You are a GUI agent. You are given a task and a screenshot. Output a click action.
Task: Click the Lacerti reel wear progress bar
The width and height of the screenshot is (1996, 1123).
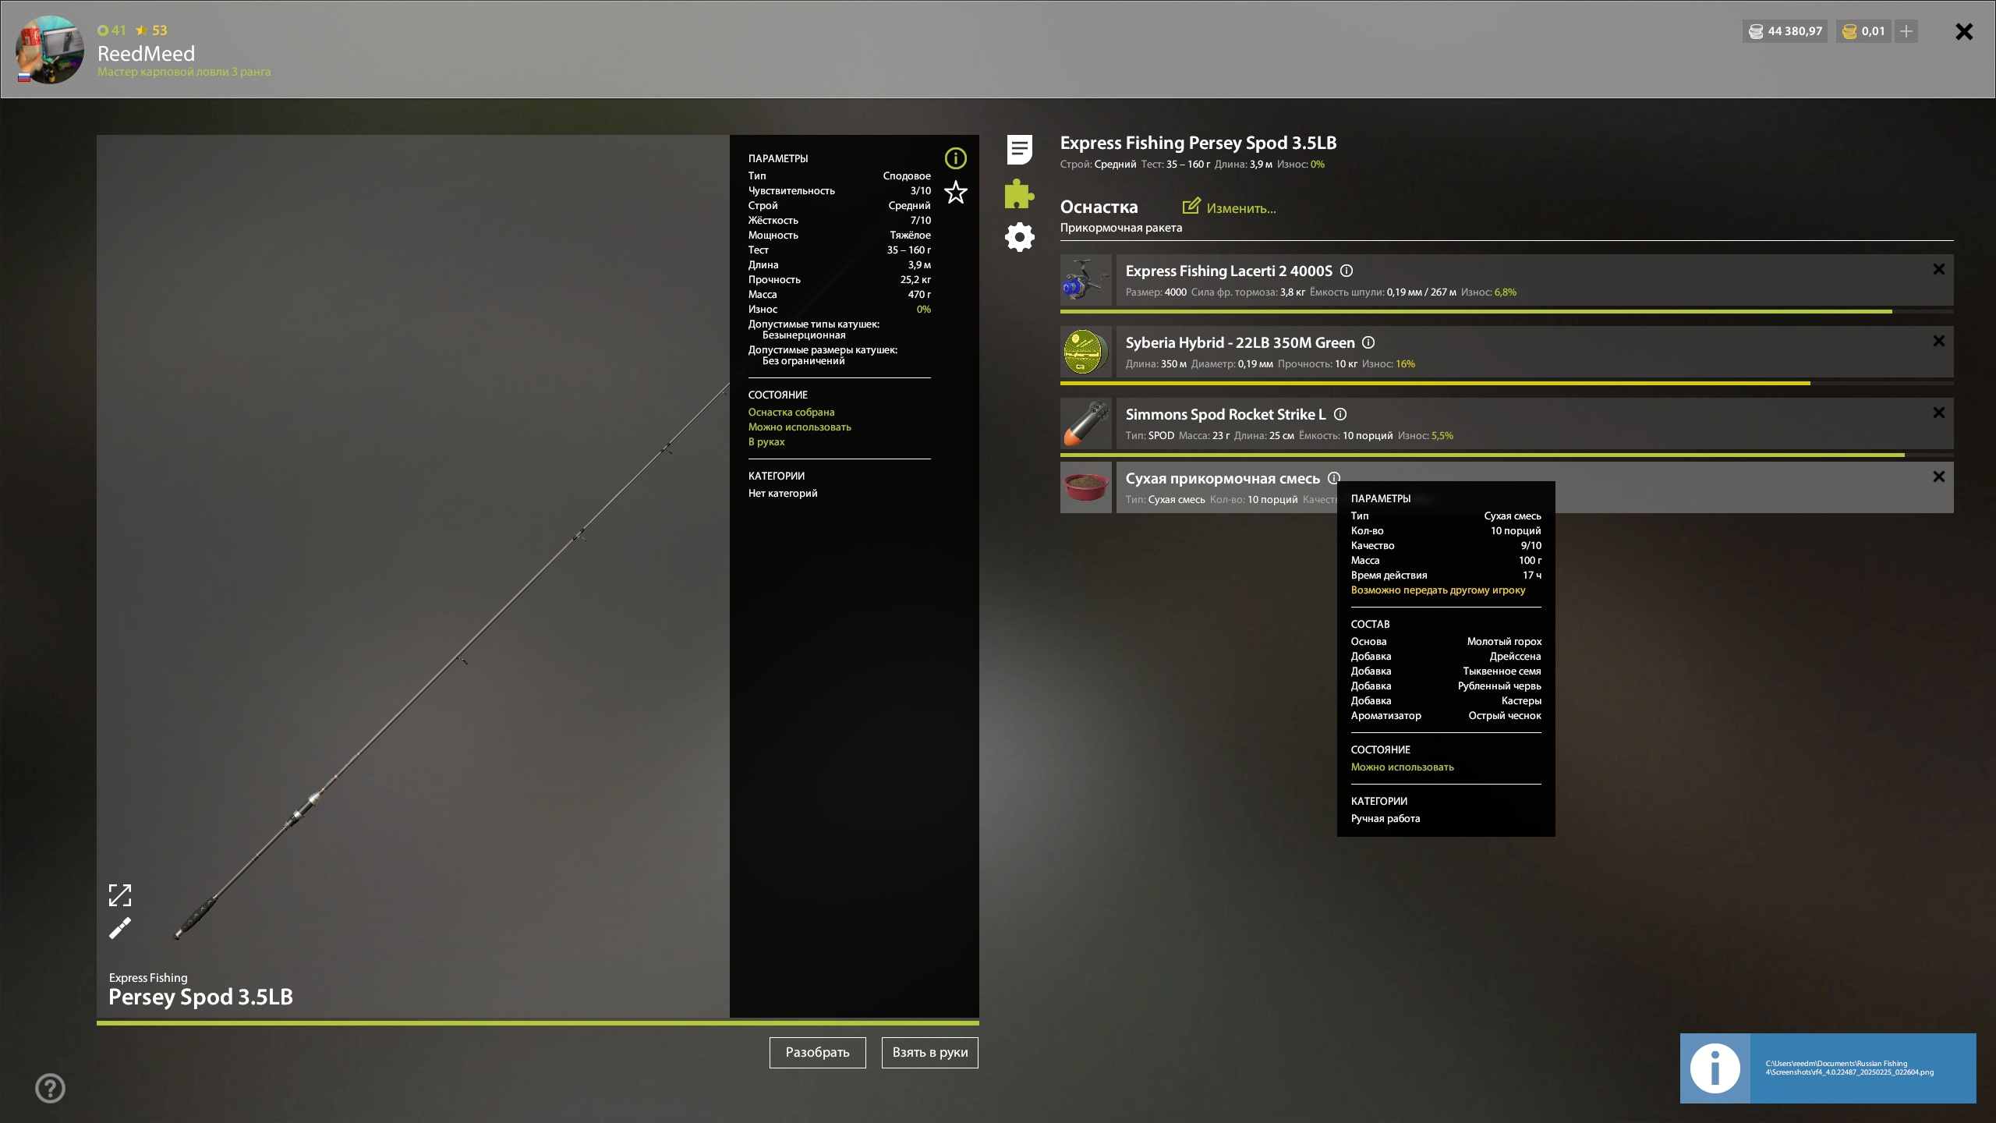click(x=1506, y=312)
